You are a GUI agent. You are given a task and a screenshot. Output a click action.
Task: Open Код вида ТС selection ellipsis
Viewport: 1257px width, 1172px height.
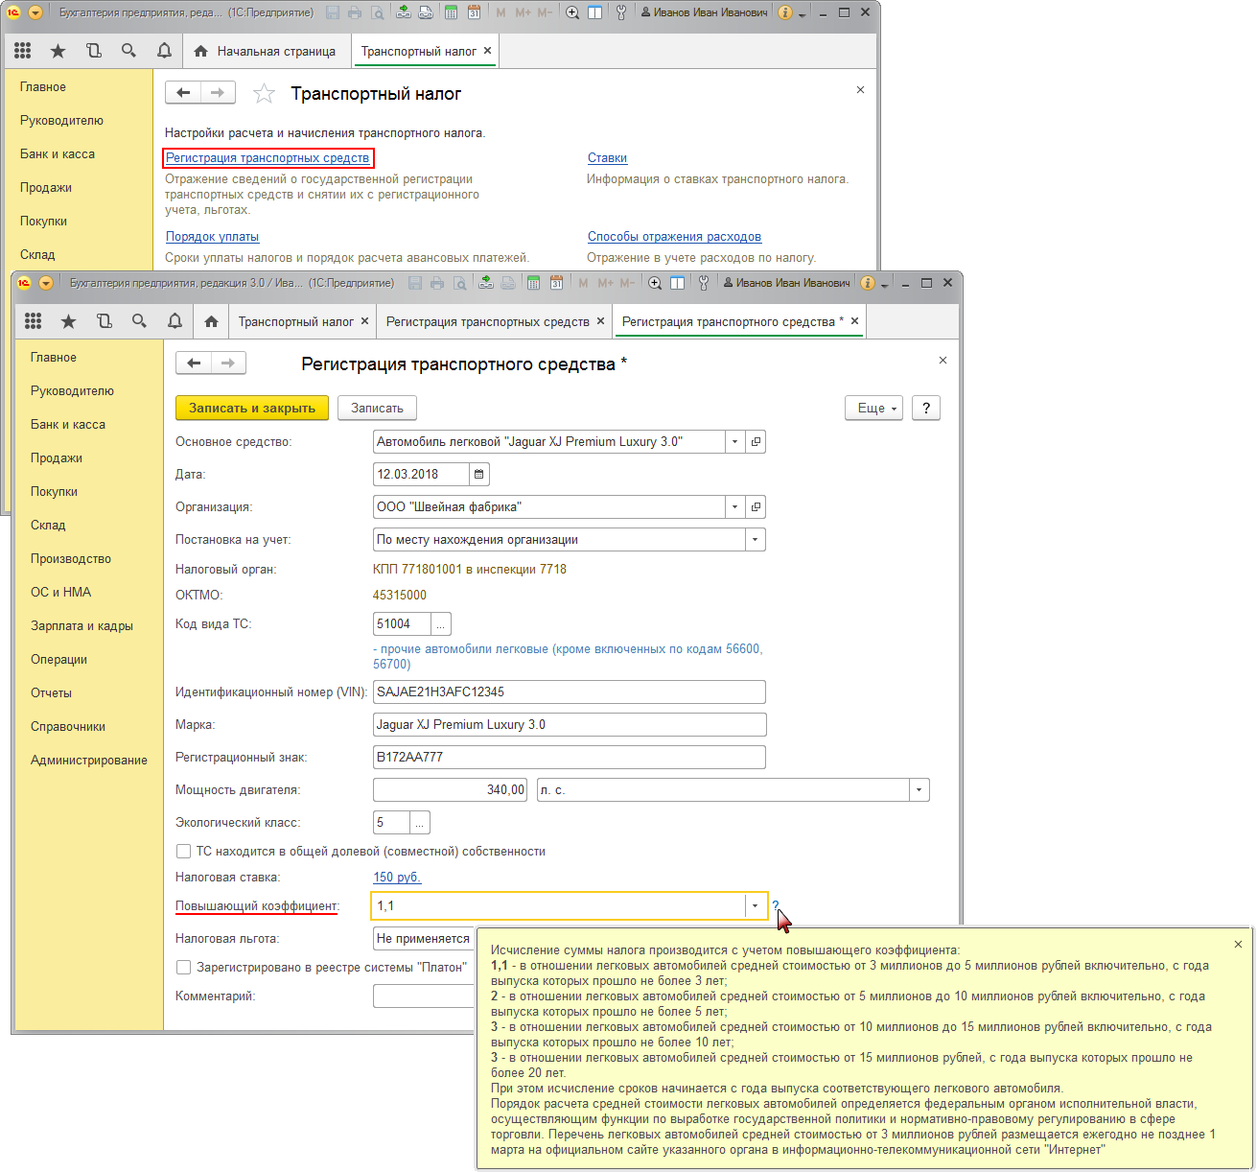point(441,623)
